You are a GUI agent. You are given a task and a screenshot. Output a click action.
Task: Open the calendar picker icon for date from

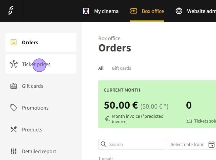point(211,144)
